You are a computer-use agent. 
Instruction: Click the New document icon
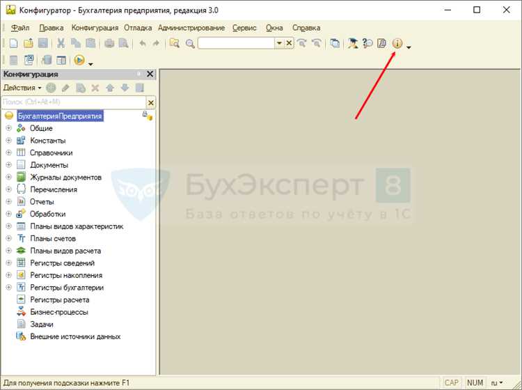point(14,43)
